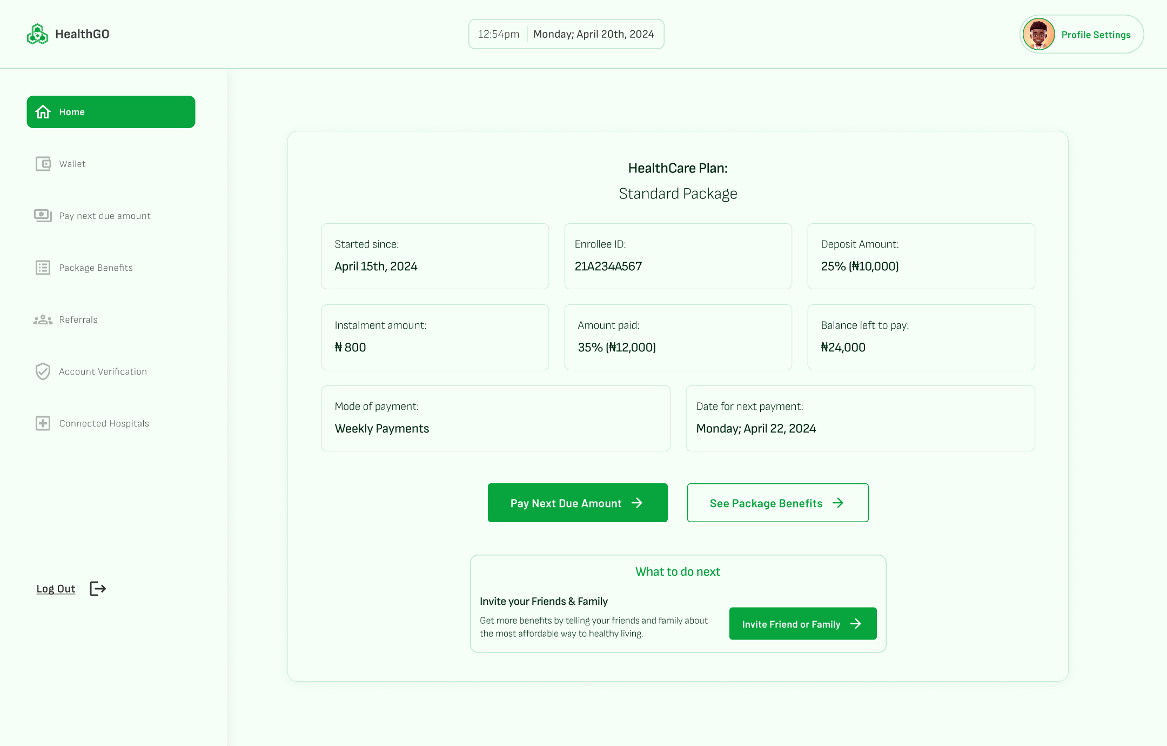Click the Home house icon
Image resolution: width=1167 pixels, height=746 pixels.
[43, 112]
